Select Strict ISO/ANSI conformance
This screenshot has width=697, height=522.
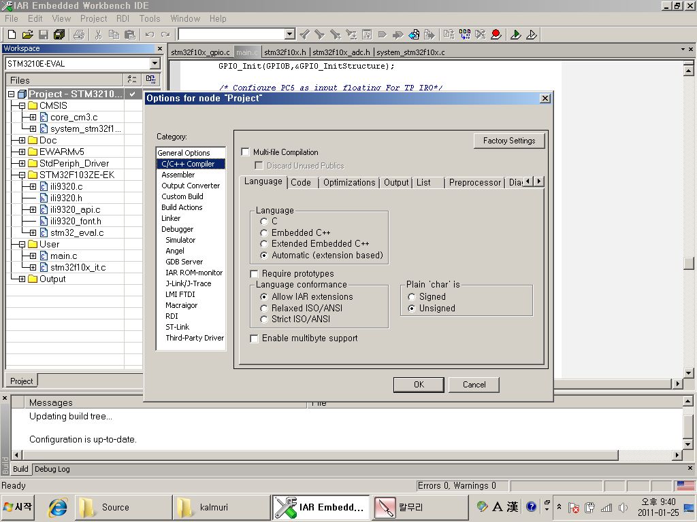point(264,319)
